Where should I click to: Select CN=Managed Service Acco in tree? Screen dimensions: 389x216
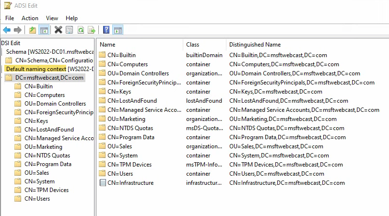[x=59, y=138]
